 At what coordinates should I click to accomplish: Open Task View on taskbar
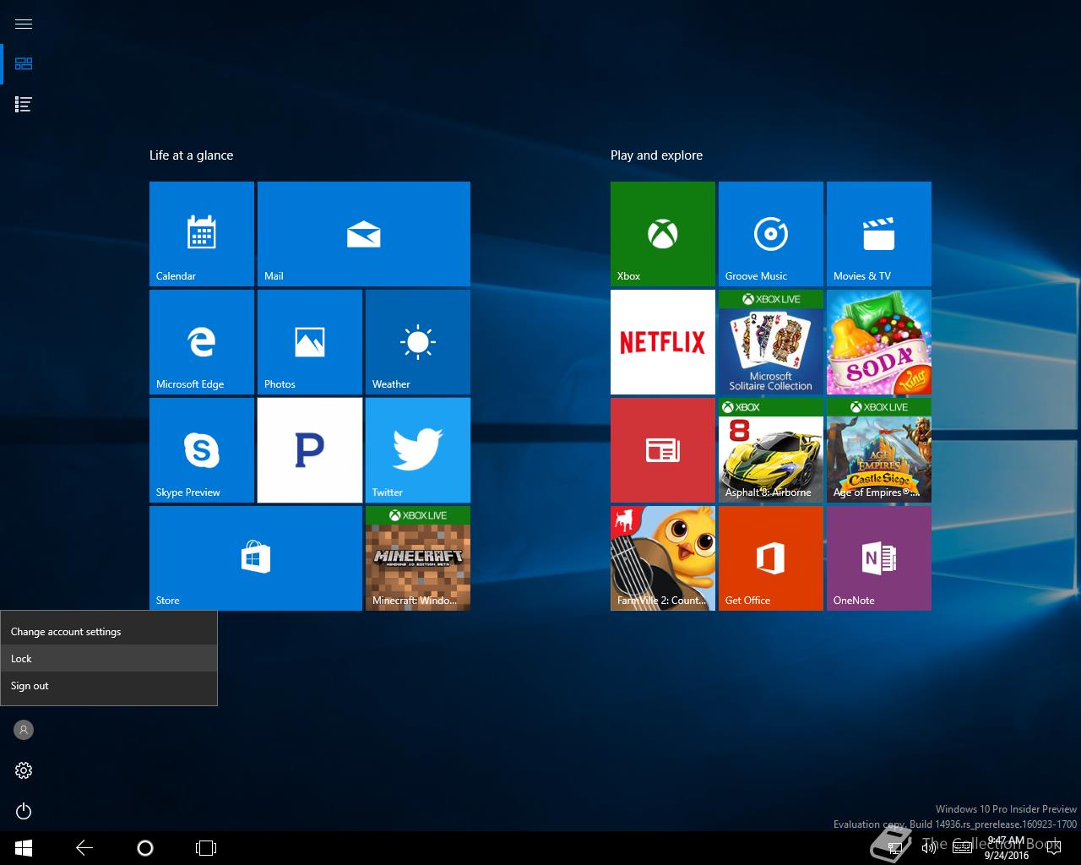pos(206,848)
